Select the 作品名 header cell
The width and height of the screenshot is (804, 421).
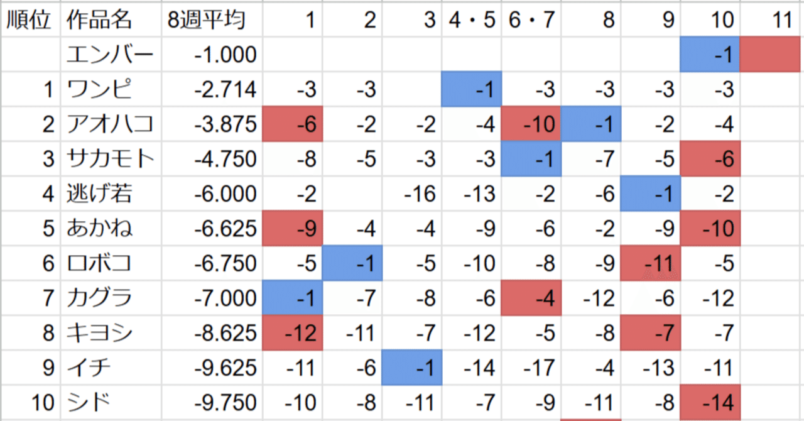111,20
